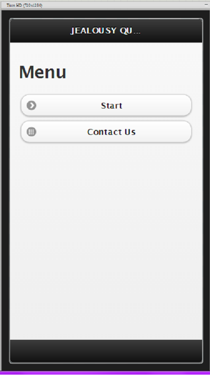
Task: Select the circular chevron beside Start
Action: pyautogui.click(x=31, y=105)
